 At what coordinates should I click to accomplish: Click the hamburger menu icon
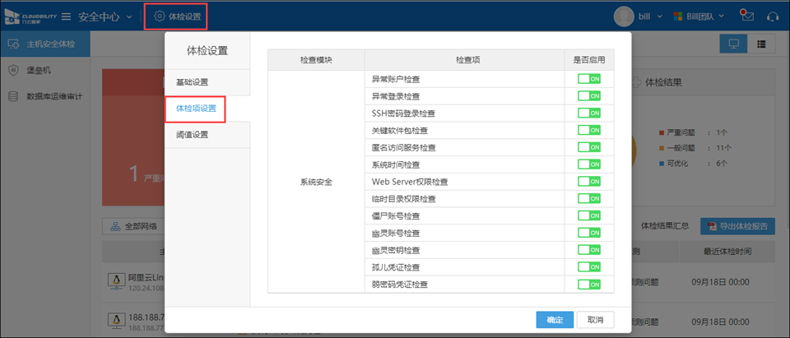[66, 16]
